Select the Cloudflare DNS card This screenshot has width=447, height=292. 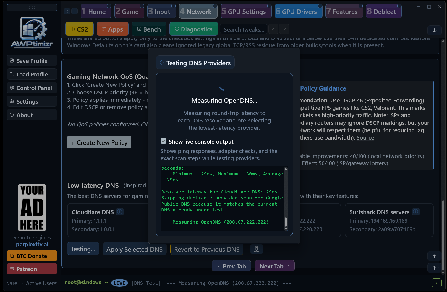108,220
